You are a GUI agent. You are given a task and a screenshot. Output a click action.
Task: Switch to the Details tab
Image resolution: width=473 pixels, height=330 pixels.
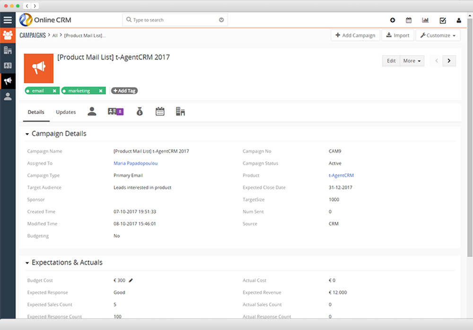point(36,112)
